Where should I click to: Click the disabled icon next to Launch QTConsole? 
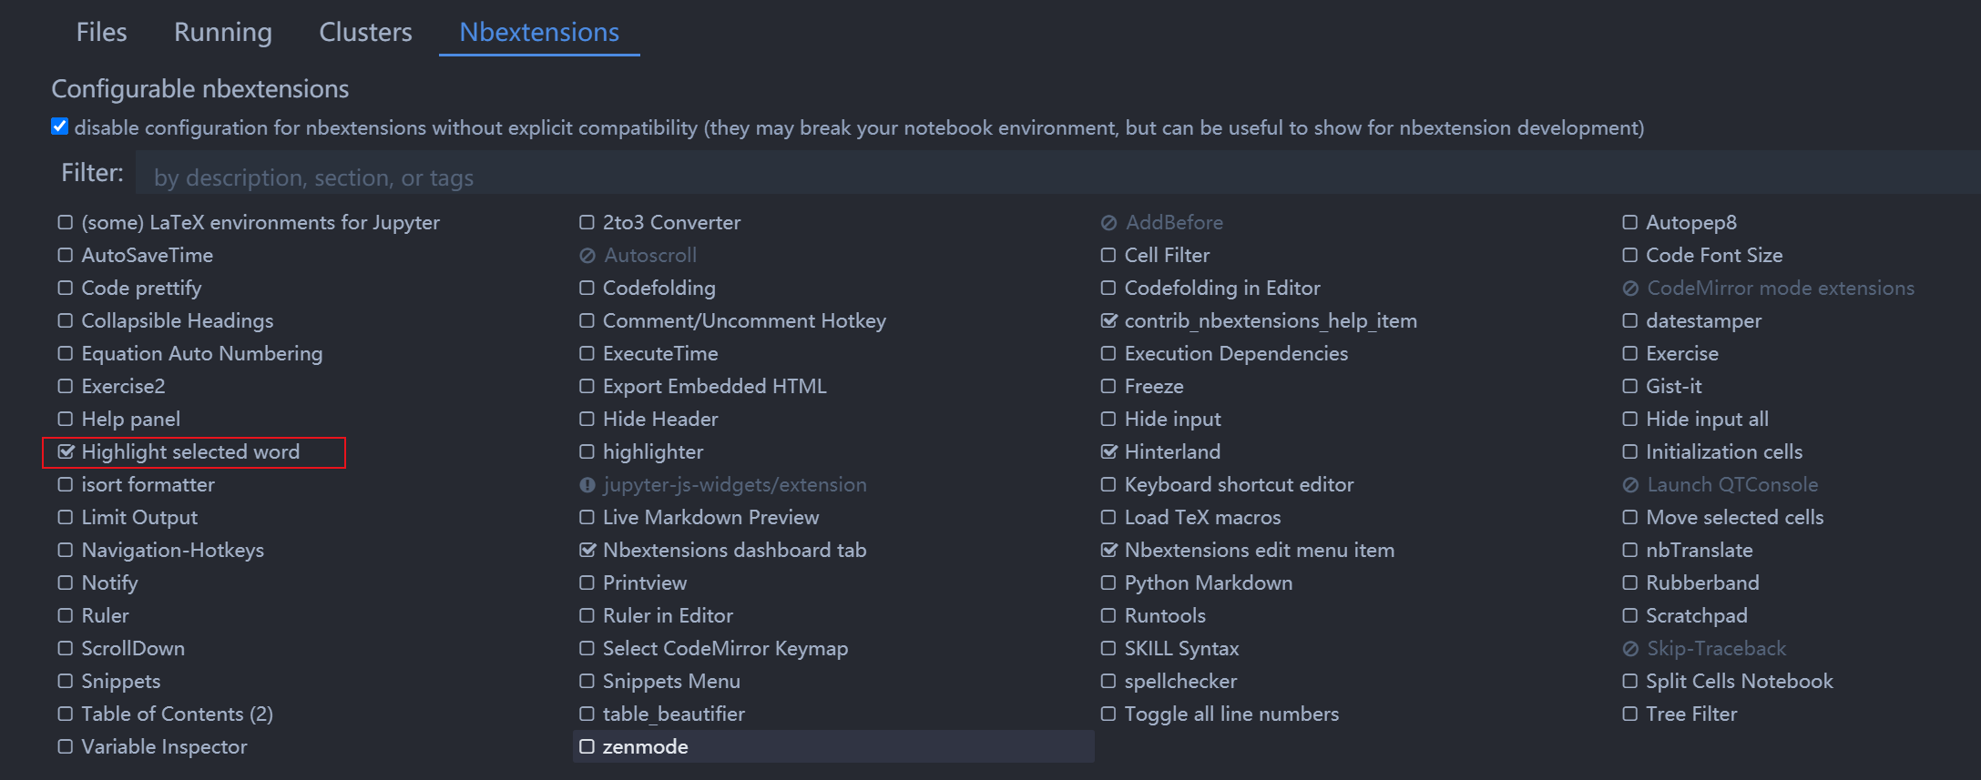click(1630, 485)
